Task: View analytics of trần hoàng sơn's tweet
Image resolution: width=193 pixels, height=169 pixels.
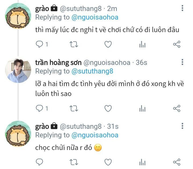Action: 142,108
